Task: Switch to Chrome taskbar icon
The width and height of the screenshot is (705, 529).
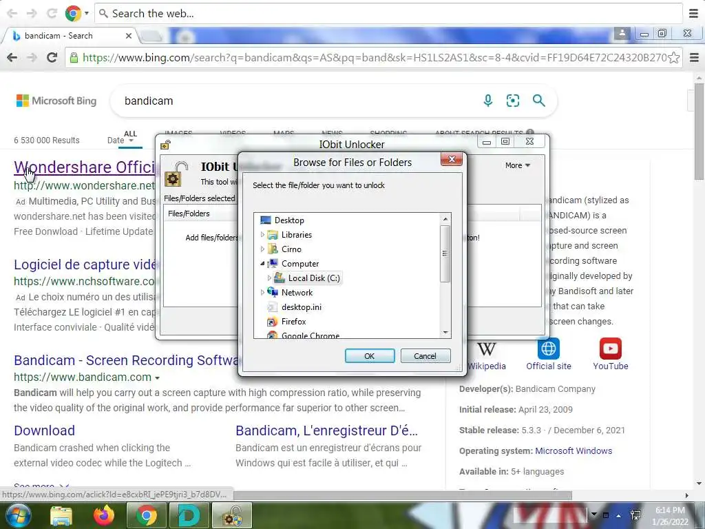Action: pos(147,515)
